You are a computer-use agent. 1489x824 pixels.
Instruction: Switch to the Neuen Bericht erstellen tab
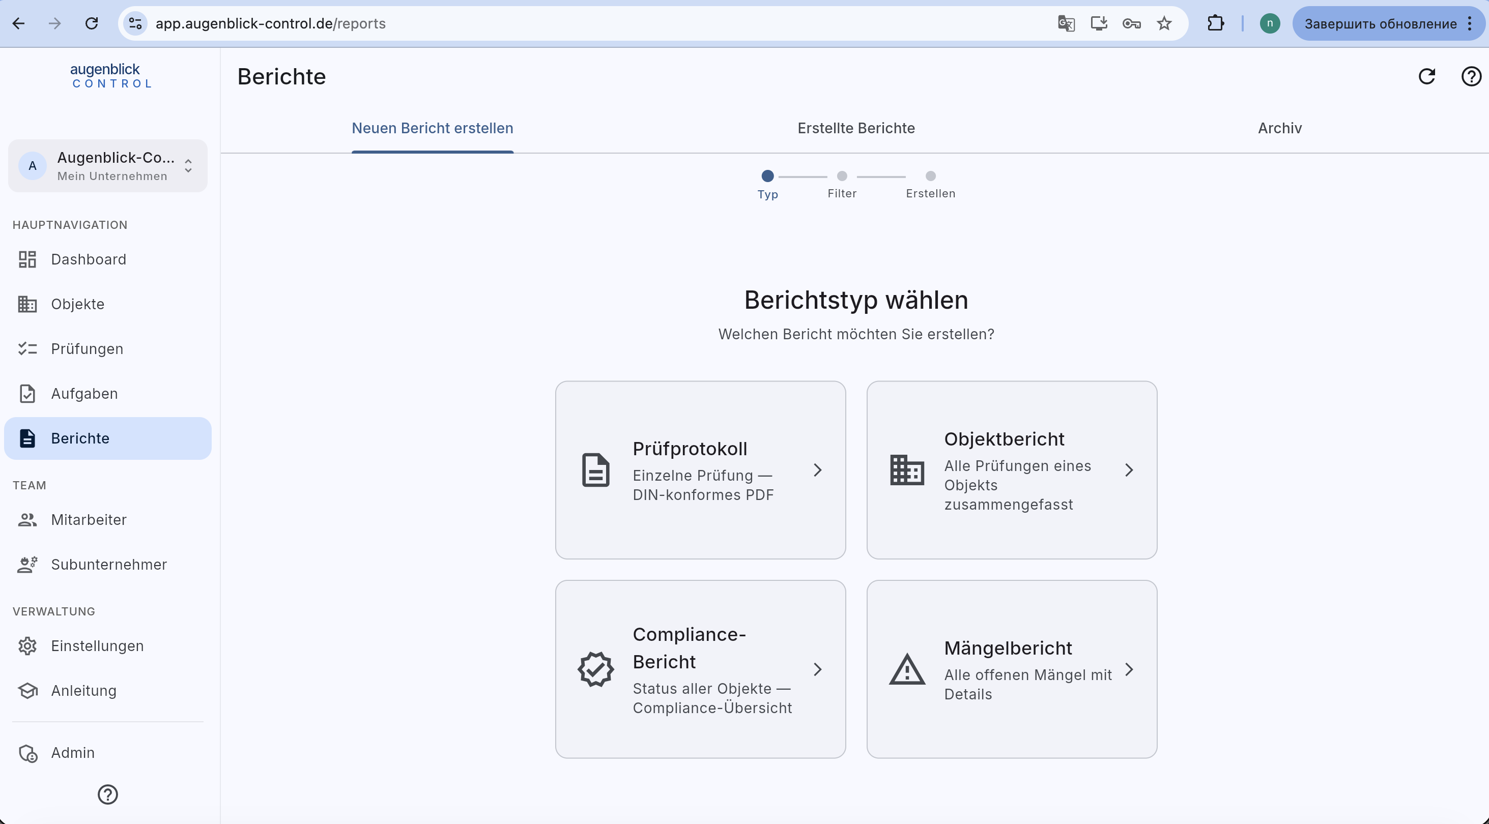(433, 128)
